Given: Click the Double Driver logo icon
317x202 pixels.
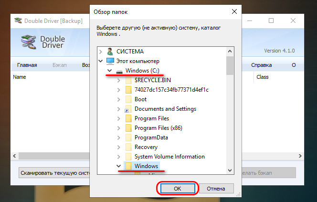Looking at the screenshot, I should click(x=29, y=42).
